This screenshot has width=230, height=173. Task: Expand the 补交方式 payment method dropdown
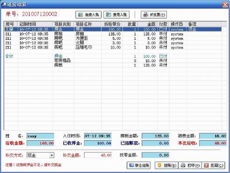point(51,155)
